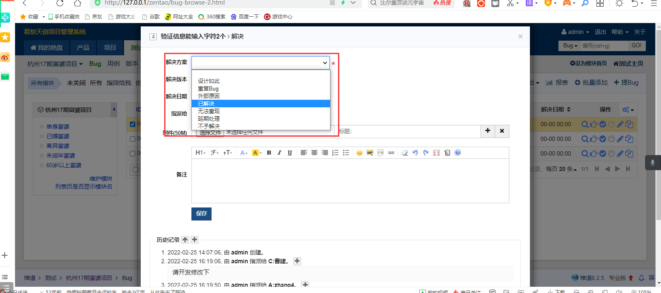Check the second bug row checkbox
Viewport: 661px width, 293px height.
point(132,139)
